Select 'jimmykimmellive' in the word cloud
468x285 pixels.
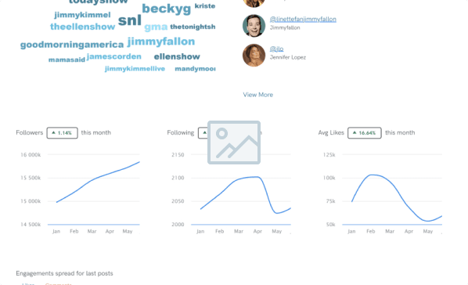[x=135, y=69]
